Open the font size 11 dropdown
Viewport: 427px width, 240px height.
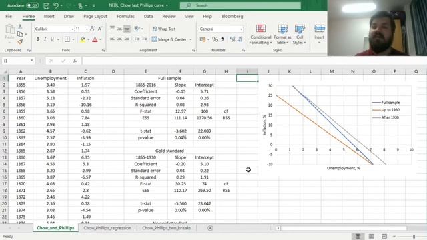pos(87,29)
